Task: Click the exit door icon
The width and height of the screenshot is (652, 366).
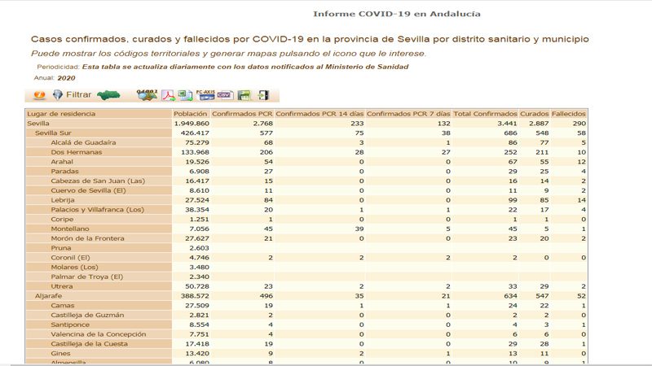Action: [x=263, y=95]
